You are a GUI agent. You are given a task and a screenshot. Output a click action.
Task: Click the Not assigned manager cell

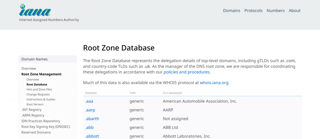175,119
